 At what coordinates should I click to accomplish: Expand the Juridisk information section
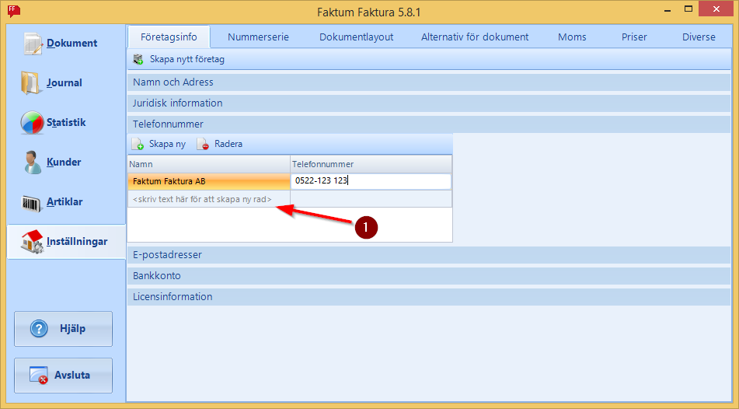429,103
